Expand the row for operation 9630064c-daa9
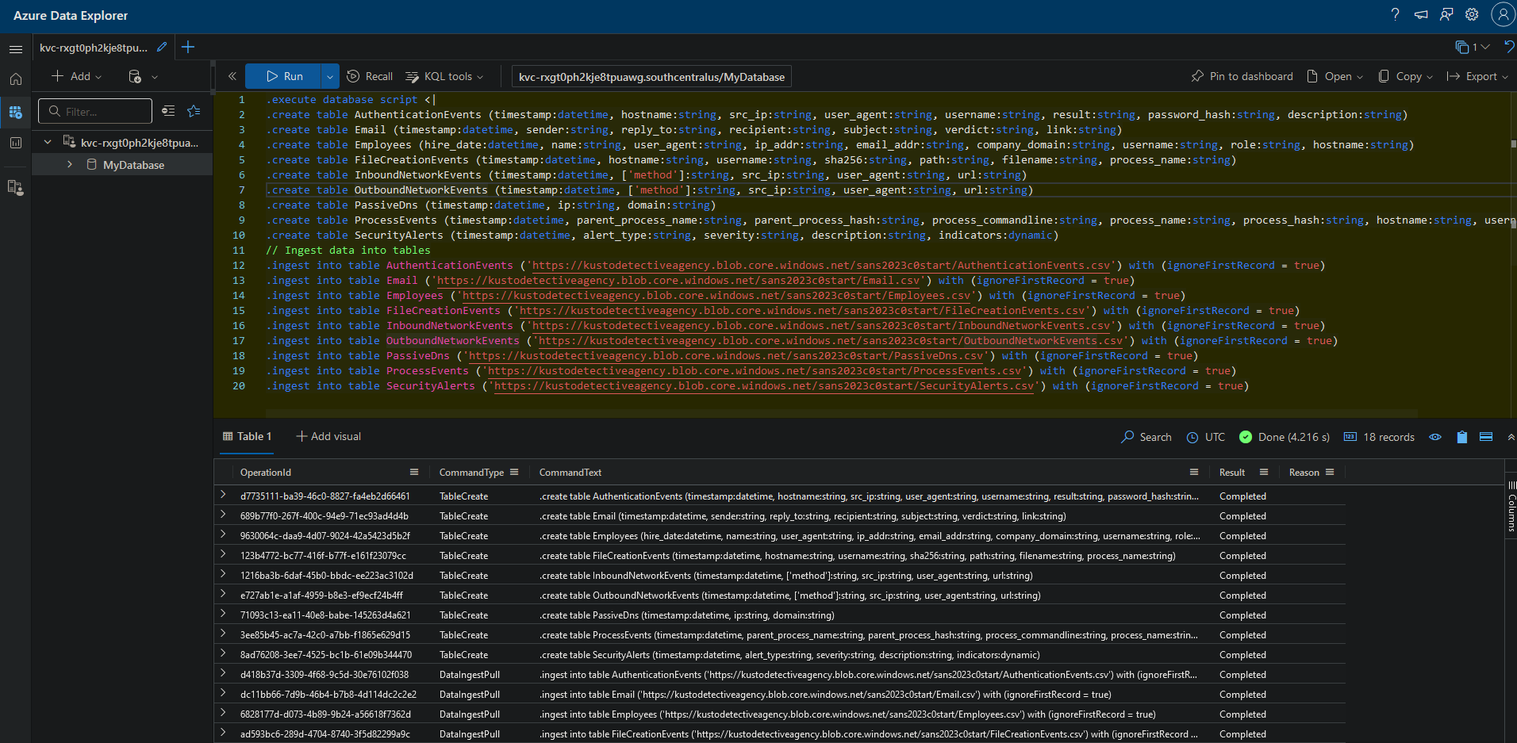This screenshot has width=1517, height=743. click(x=223, y=534)
